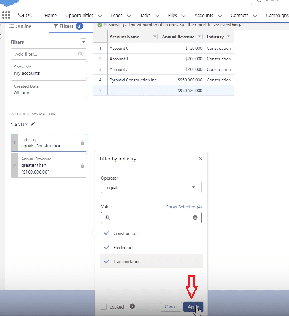Open the Filters panel options dropdown
This screenshot has height=316, width=289.
point(84,42)
